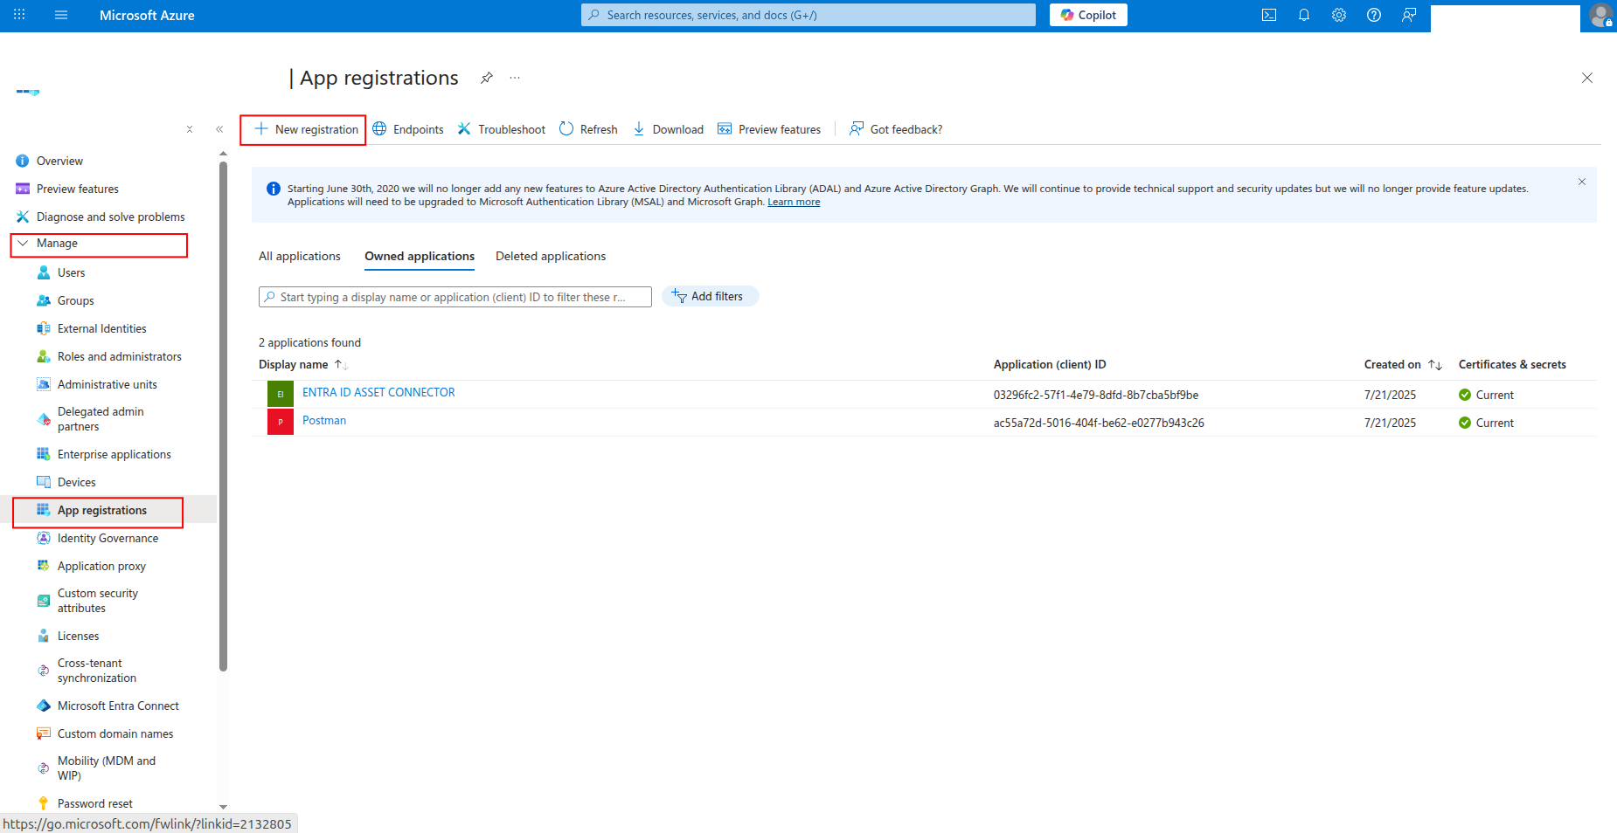The image size is (1617, 833).
Task: Give feedback using Got feedback
Action: click(896, 129)
